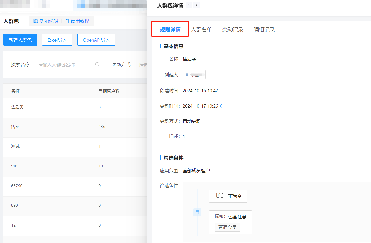Click the 当前客户数 column header
The height and width of the screenshot is (243, 371).
point(109,91)
